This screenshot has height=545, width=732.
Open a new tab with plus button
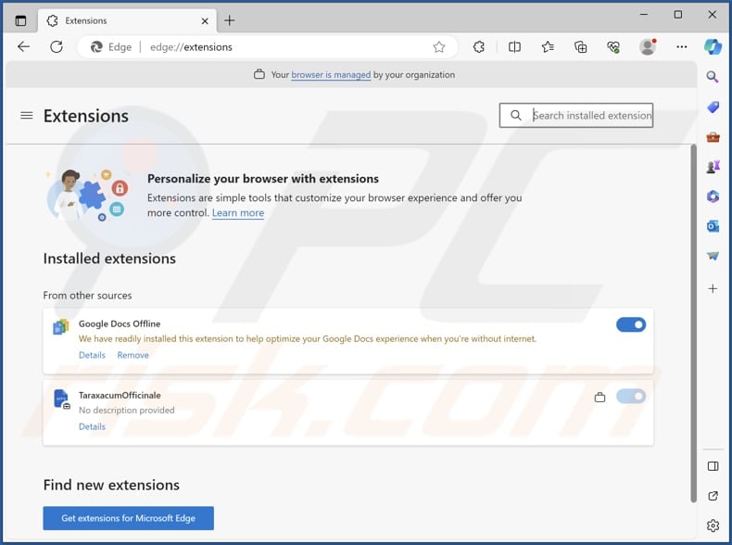tap(229, 20)
